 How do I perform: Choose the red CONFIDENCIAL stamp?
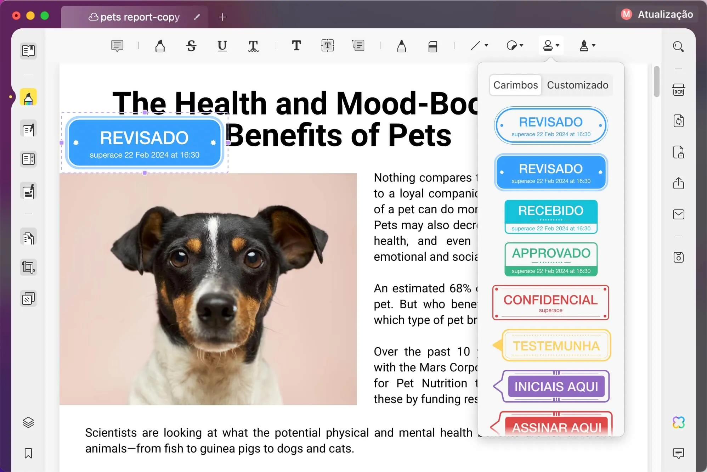tap(550, 303)
